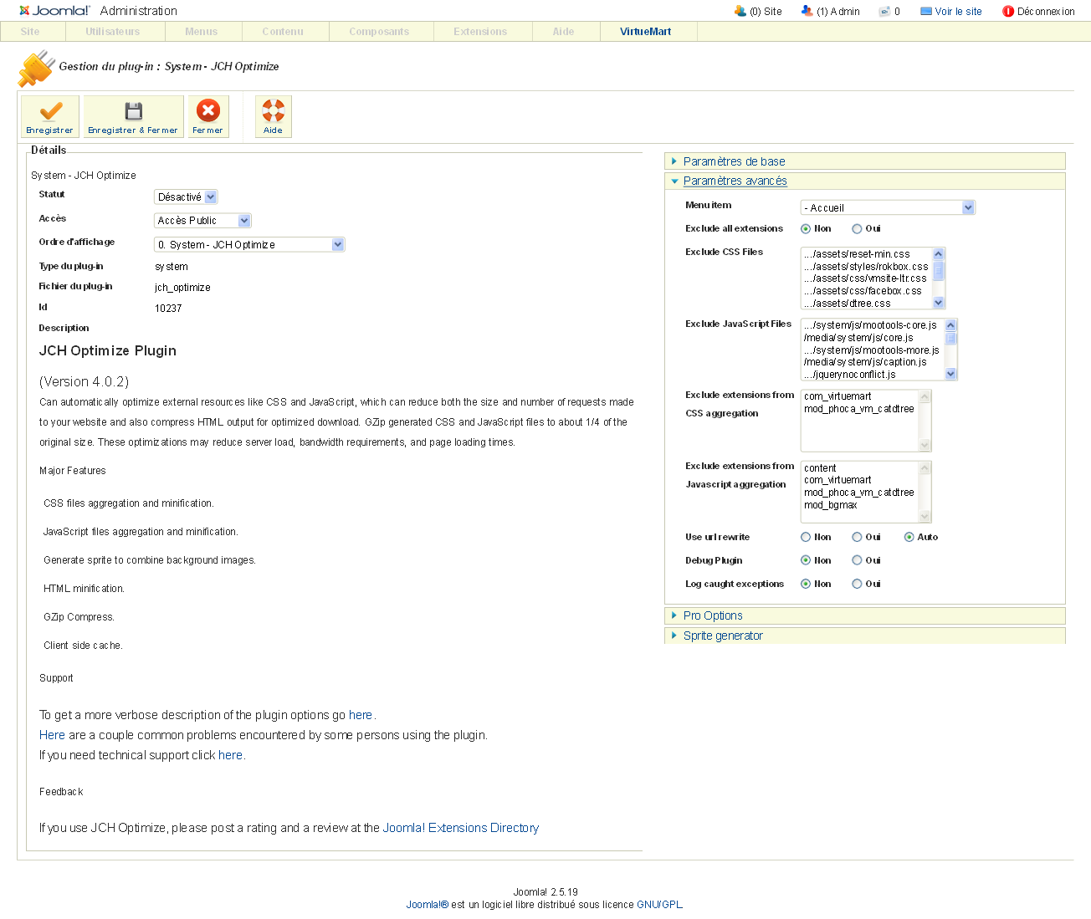The width and height of the screenshot is (1091, 919).
Task: Open the Joomla! Extensions Directory link
Action: click(460, 828)
